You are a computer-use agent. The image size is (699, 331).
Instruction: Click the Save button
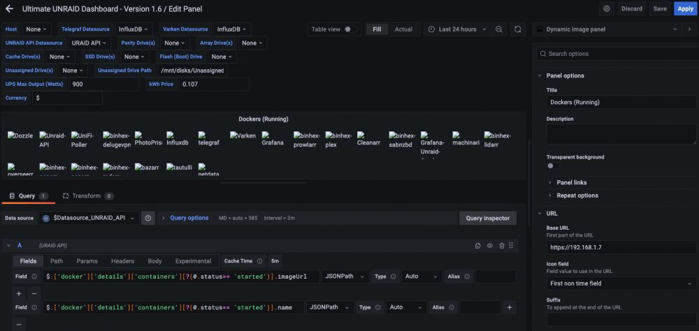click(x=661, y=8)
